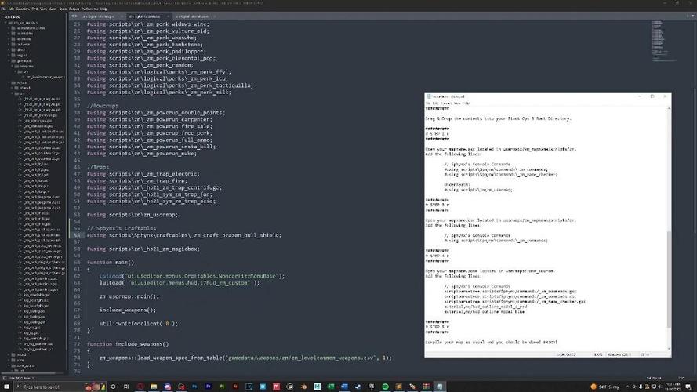The height and width of the screenshot is (392, 697).
Task: Click the Cortana circle icon
Action: (x=113, y=387)
